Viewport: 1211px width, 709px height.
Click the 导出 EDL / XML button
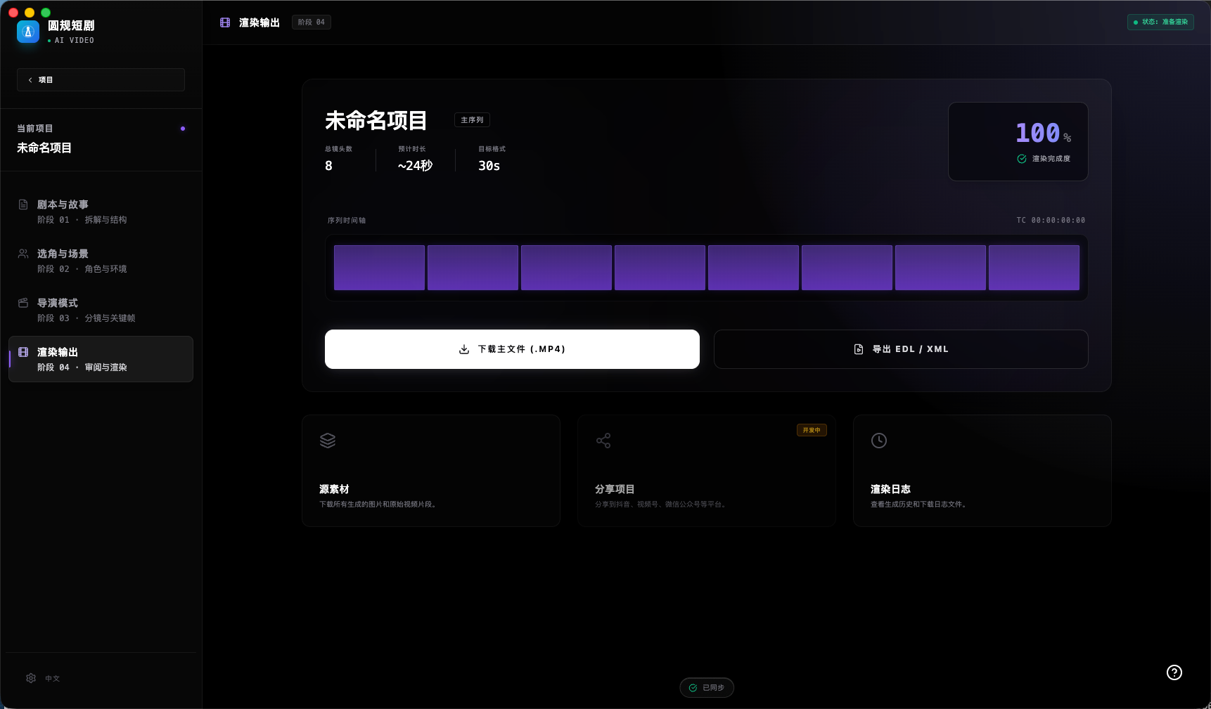(x=901, y=349)
